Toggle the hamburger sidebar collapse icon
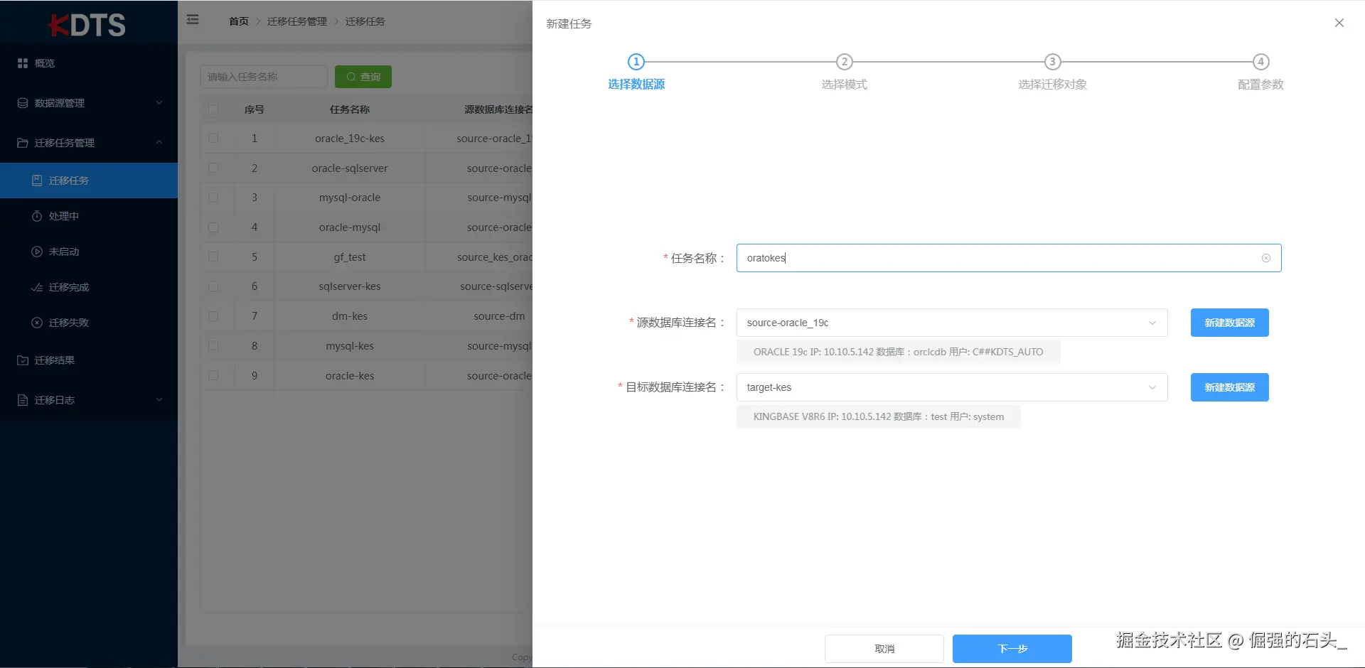The width and height of the screenshot is (1365, 668). (x=193, y=20)
